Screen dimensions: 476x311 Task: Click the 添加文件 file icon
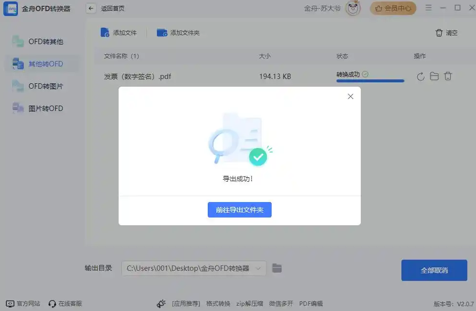[x=105, y=32]
